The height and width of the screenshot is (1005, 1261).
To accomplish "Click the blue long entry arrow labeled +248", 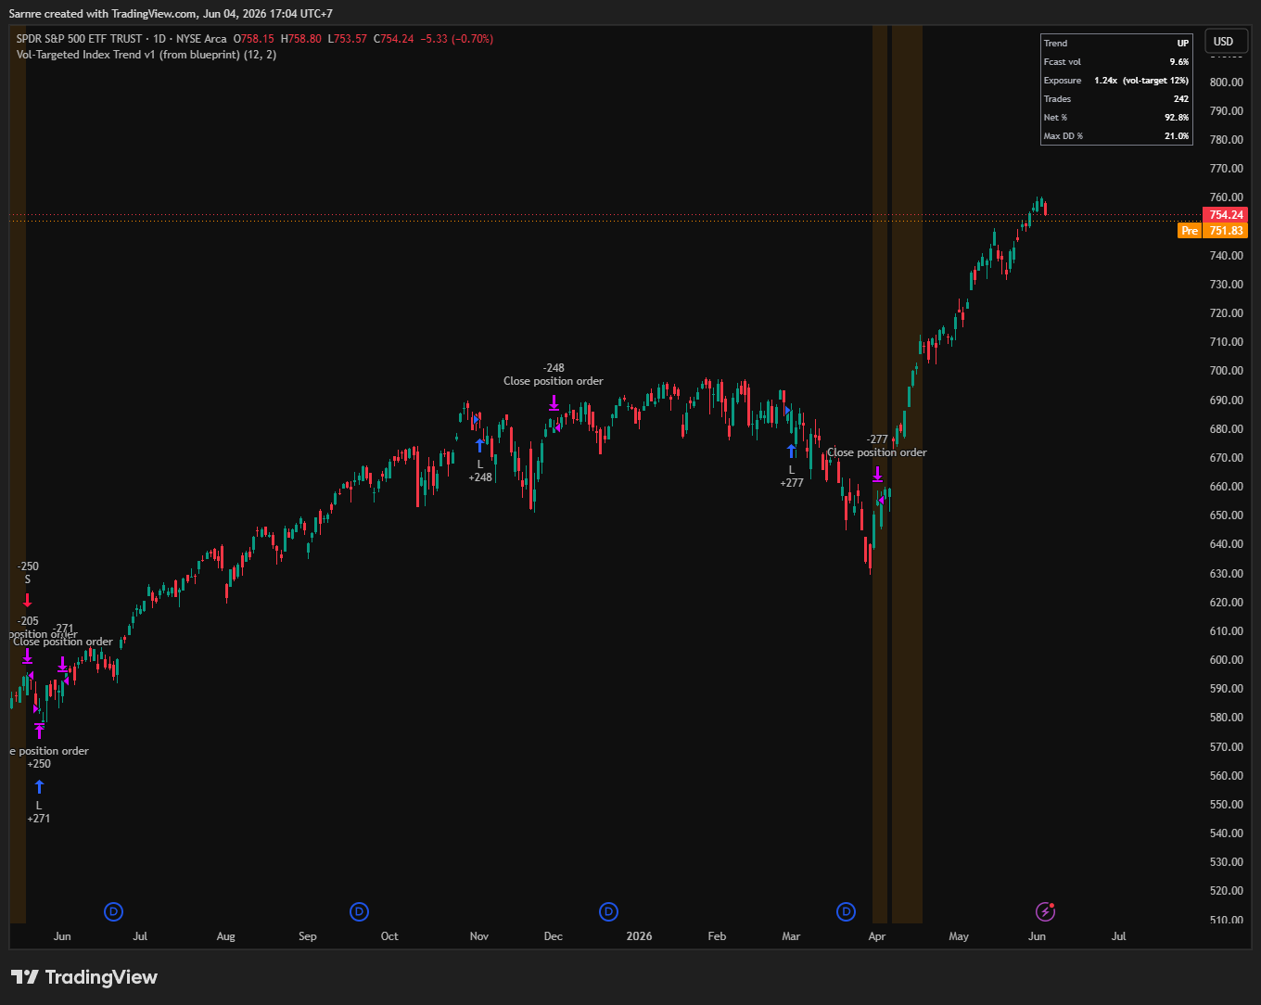I will 479,445.
